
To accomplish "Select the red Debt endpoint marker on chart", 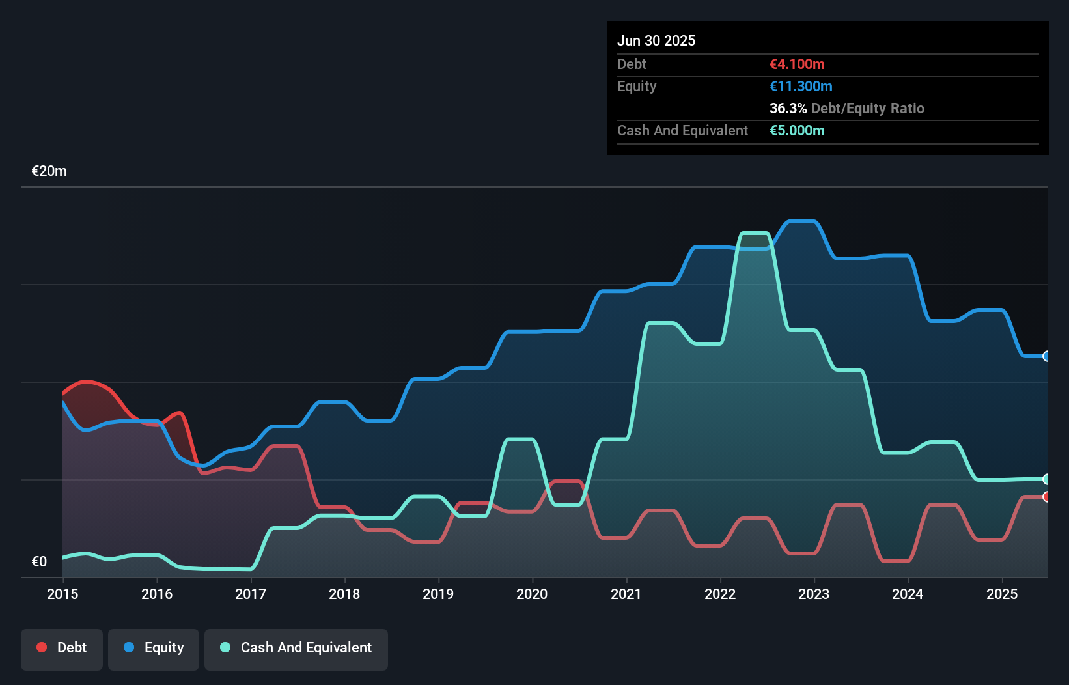I will click(1047, 497).
